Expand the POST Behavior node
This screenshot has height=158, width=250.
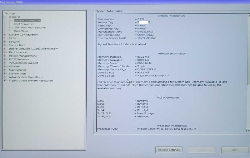(5, 59)
